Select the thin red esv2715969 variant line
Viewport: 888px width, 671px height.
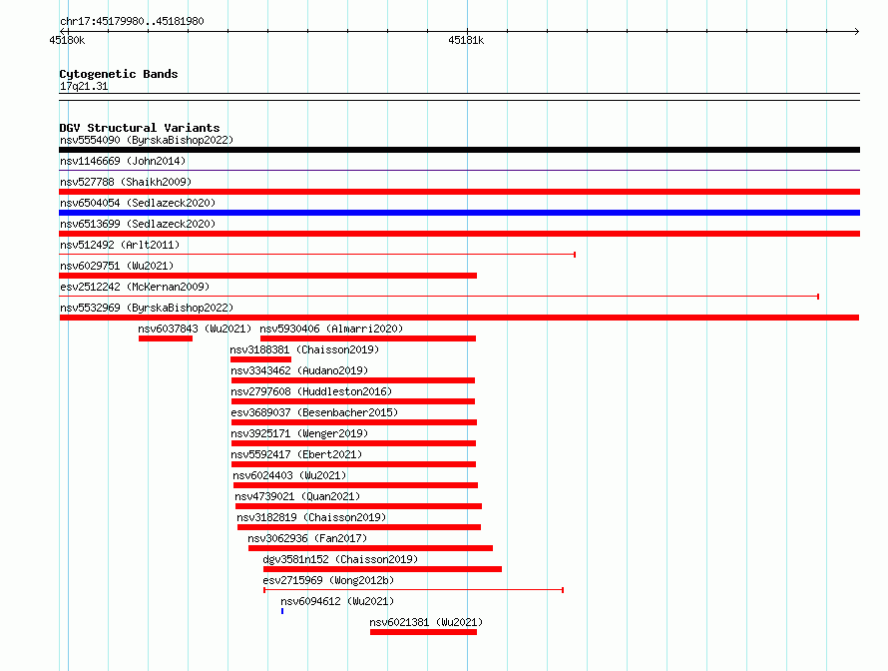413,590
